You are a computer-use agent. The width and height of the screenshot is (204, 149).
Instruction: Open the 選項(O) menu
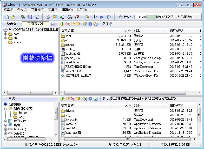(x=67, y=10)
